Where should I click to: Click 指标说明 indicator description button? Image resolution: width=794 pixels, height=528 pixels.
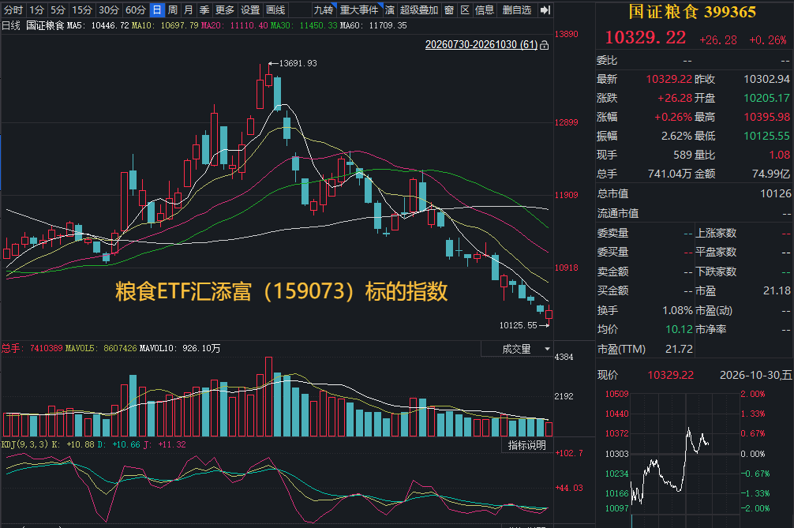coord(526,445)
